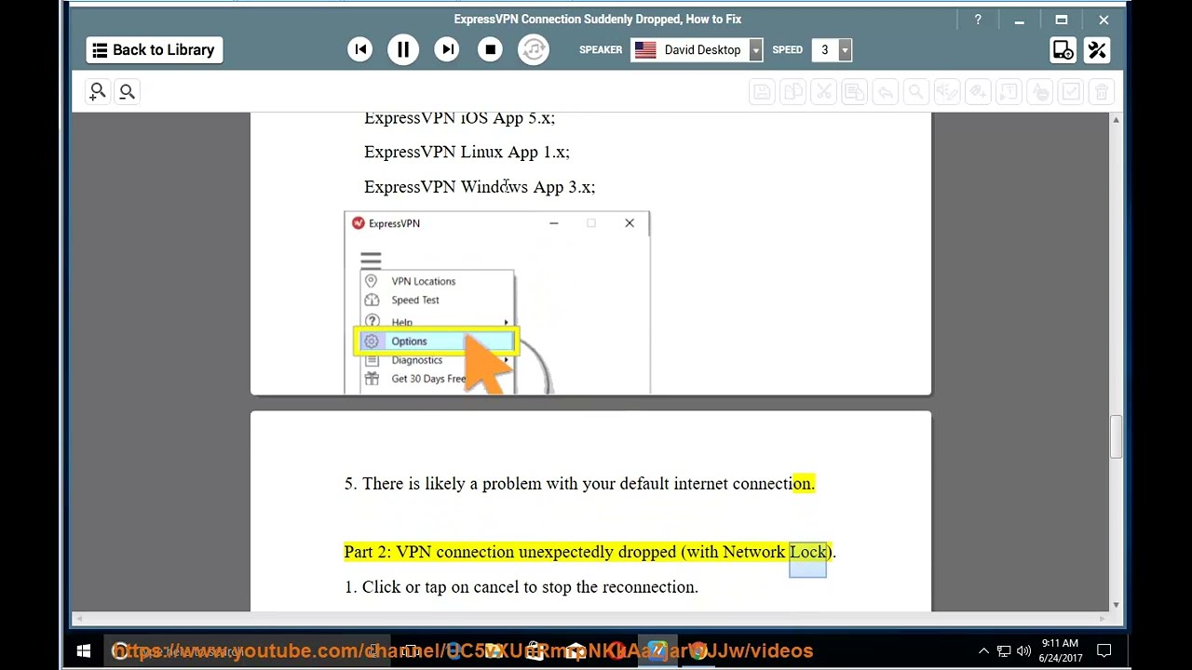Screen dimensions: 1192x670
Task: Click Speed Test in ExpressVPN screenshot image
Action: pyautogui.click(x=415, y=300)
